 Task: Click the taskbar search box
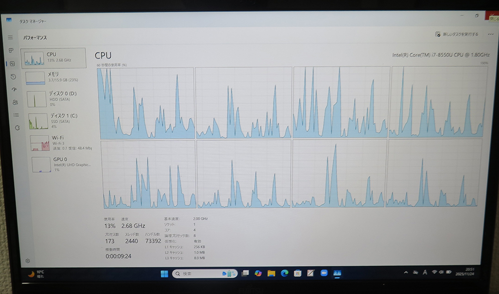click(x=205, y=274)
